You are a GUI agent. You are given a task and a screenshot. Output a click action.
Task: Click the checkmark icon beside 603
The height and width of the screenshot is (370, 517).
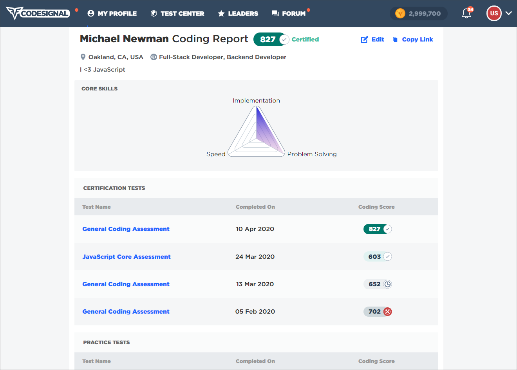(x=387, y=256)
